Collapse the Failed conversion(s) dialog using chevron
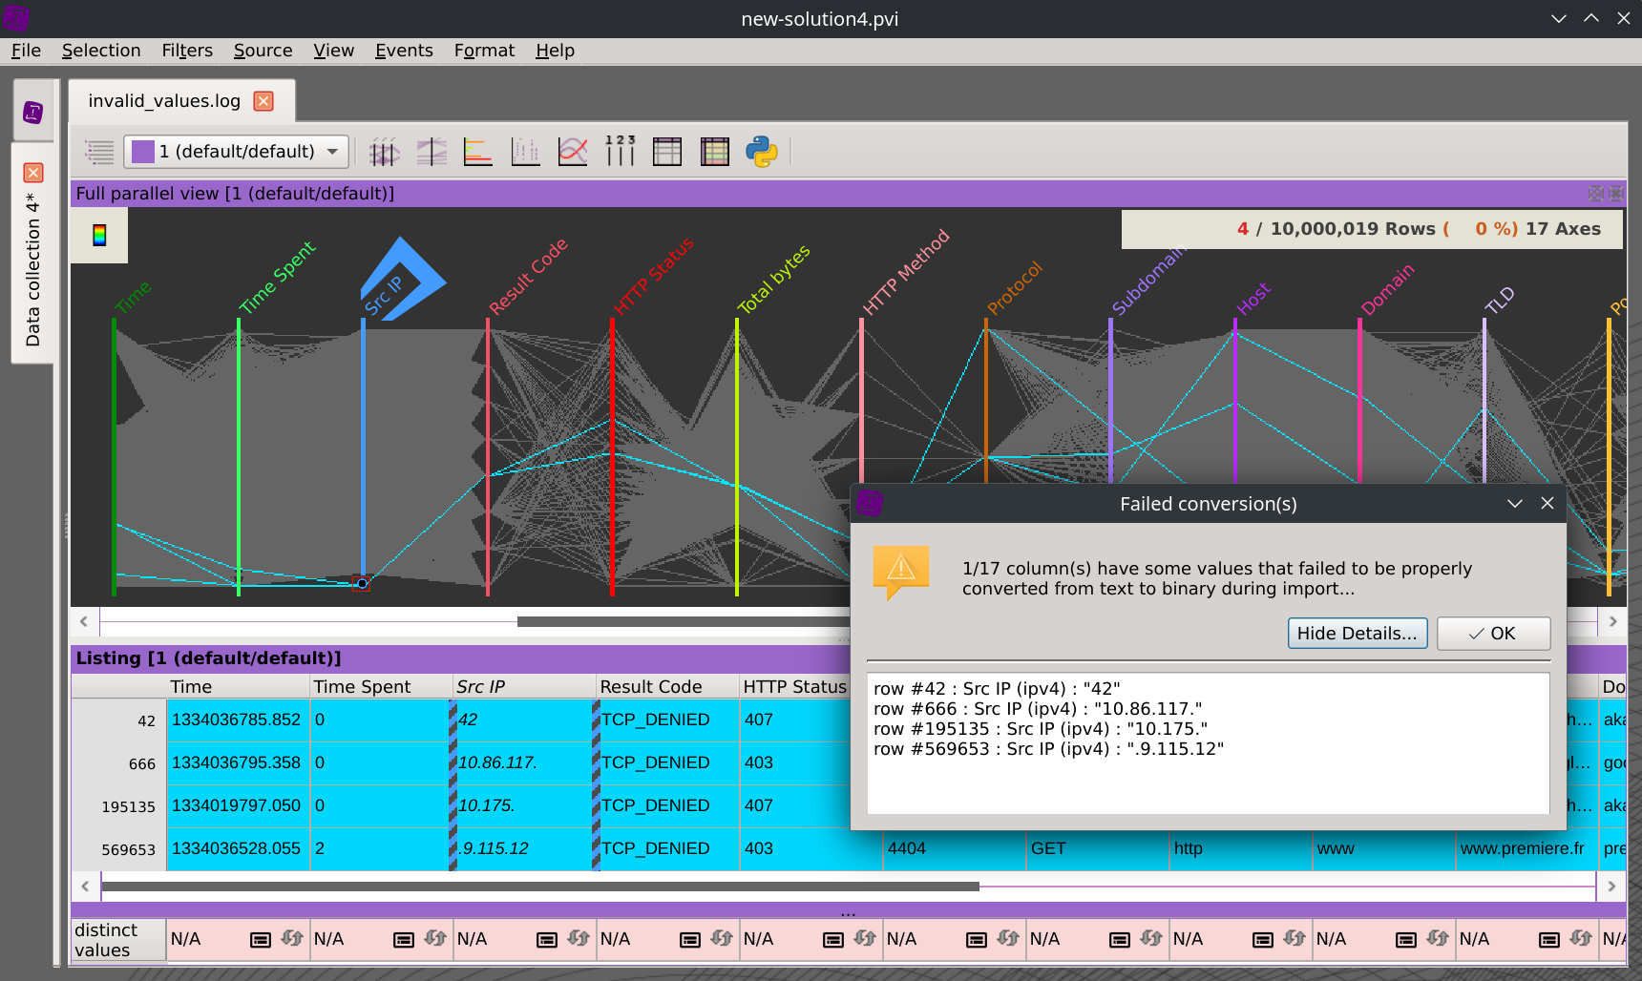Image resolution: width=1642 pixels, height=981 pixels. tap(1514, 504)
